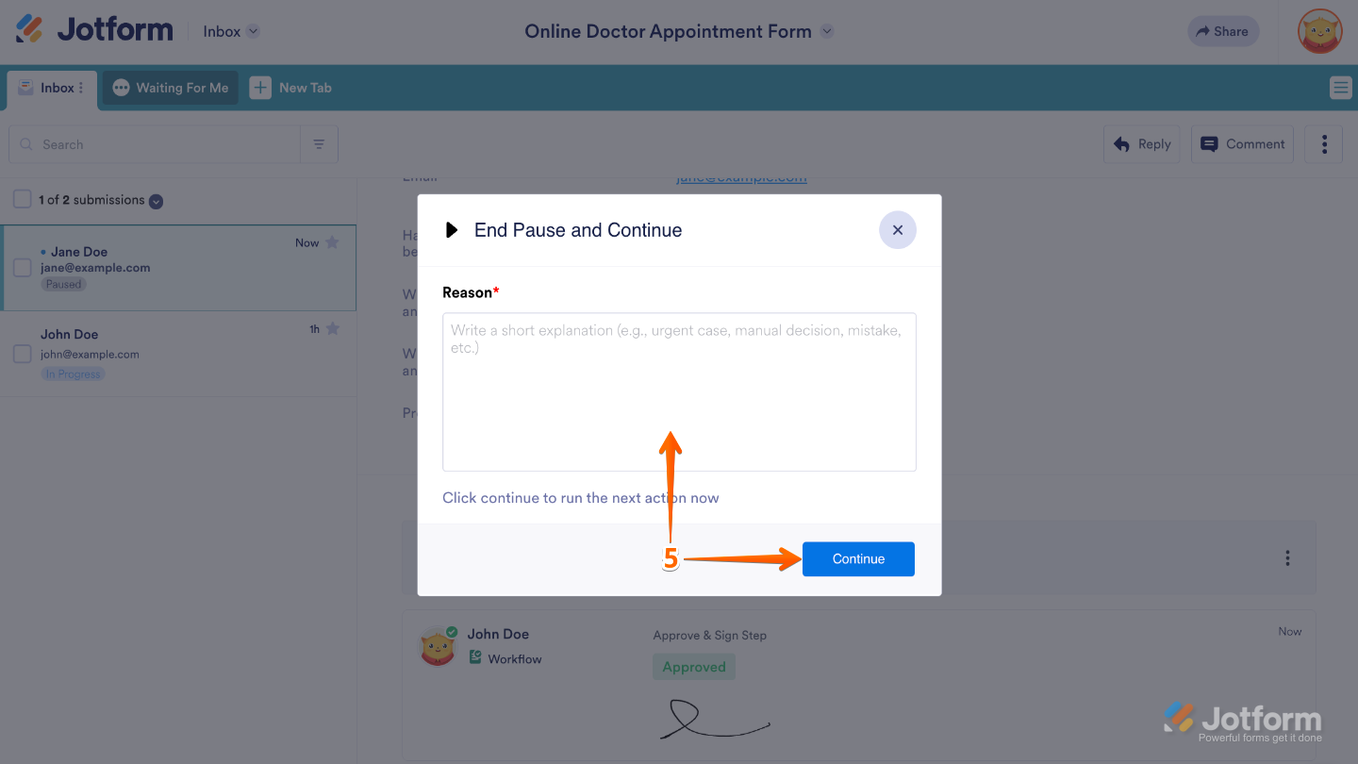This screenshot has height=764, width=1358.
Task: Expand the Inbox dropdown in the header
Action: [254, 30]
